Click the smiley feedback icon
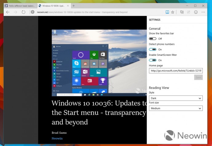Viewport: 212px width, 146px height. (x=196, y=12)
